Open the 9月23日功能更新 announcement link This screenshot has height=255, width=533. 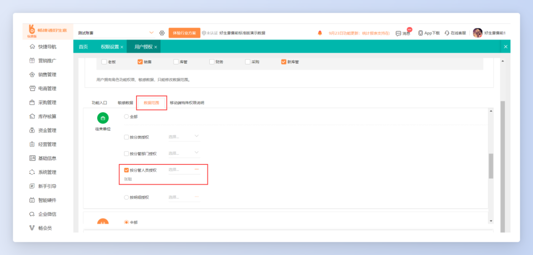tap(359, 33)
